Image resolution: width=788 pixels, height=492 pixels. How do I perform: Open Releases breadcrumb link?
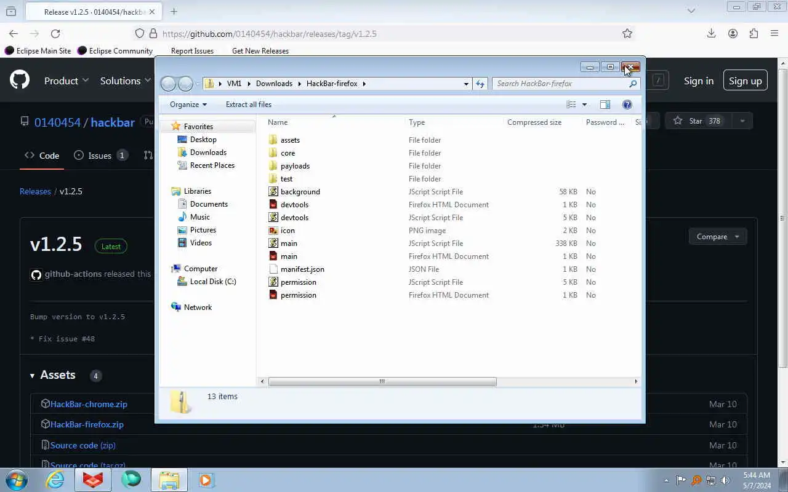click(x=35, y=191)
